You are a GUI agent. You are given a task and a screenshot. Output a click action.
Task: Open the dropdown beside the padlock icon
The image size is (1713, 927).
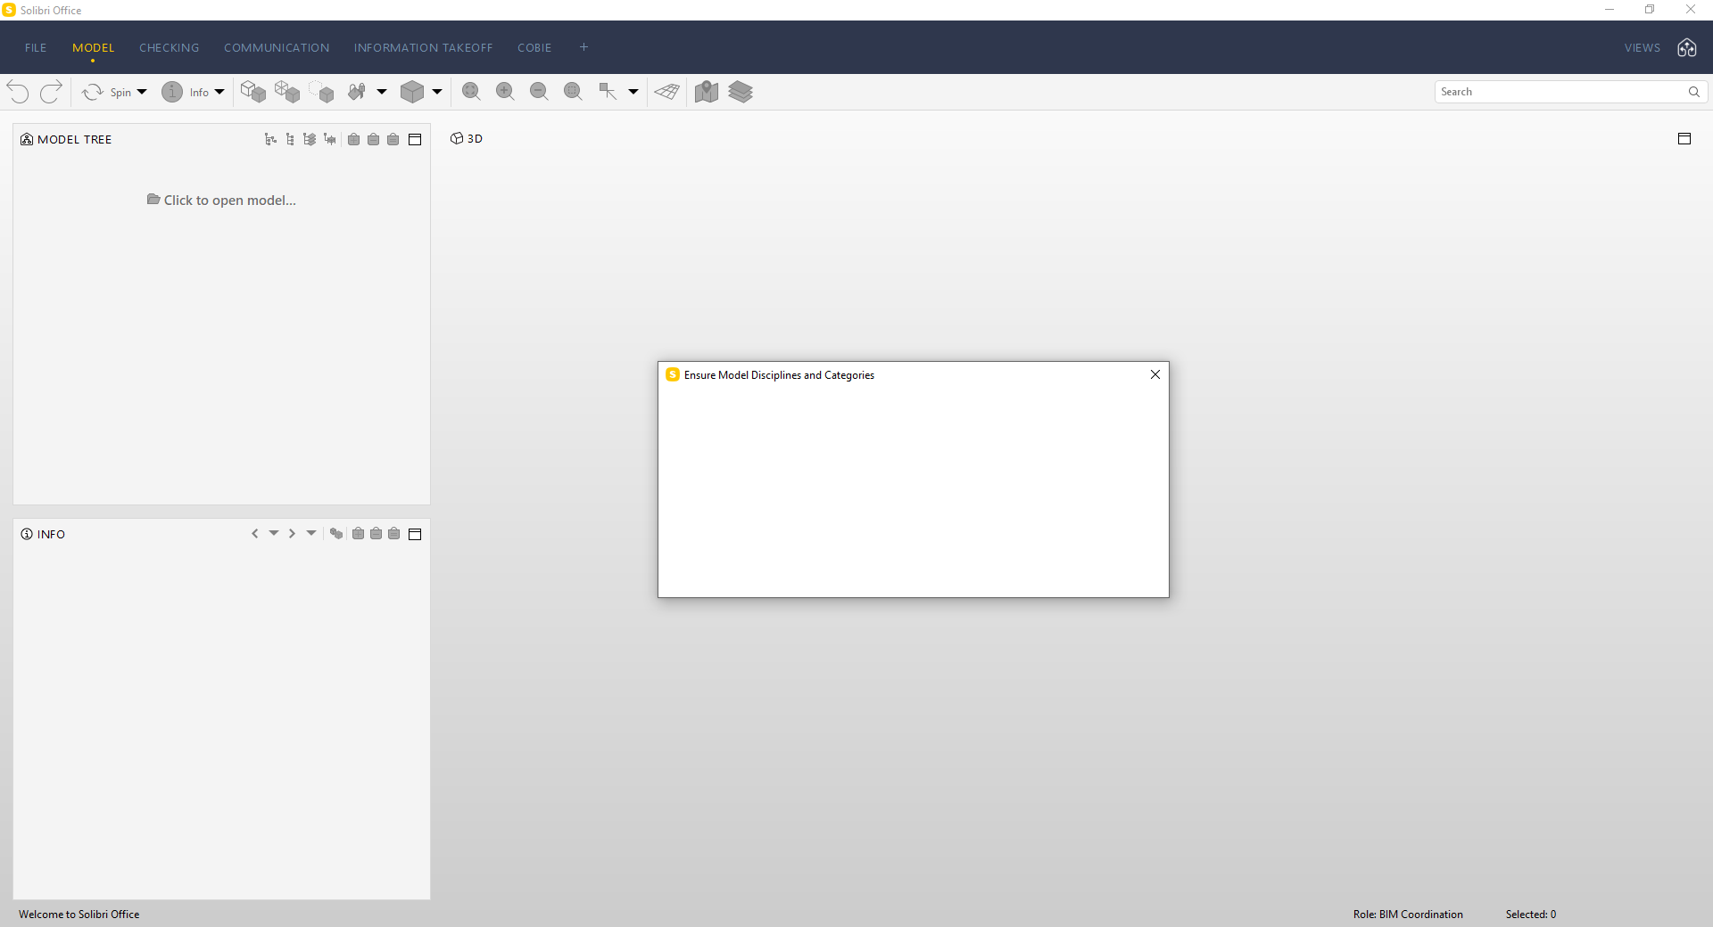382,92
